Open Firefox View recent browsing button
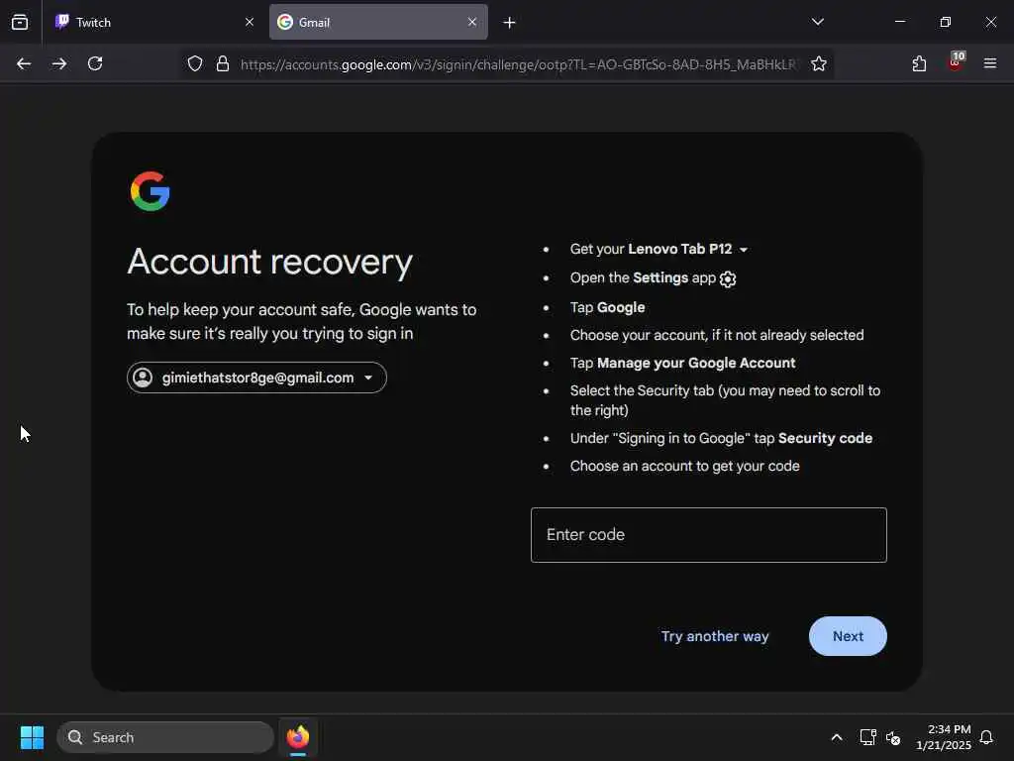 pos(20,22)
